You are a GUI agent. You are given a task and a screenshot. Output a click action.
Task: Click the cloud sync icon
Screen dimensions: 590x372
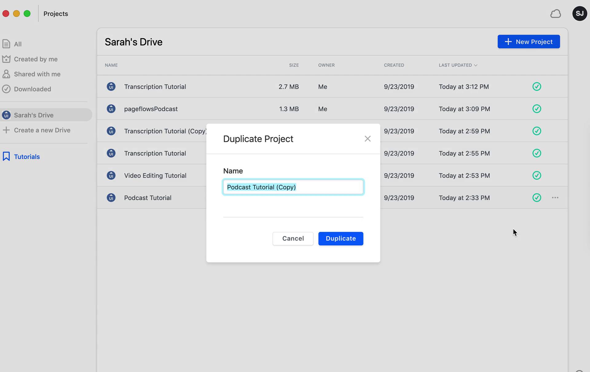[555, 14]
